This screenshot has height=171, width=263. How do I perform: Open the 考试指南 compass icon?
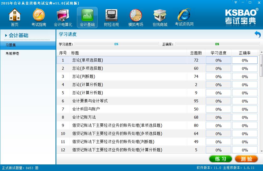(x=39, y=18)
